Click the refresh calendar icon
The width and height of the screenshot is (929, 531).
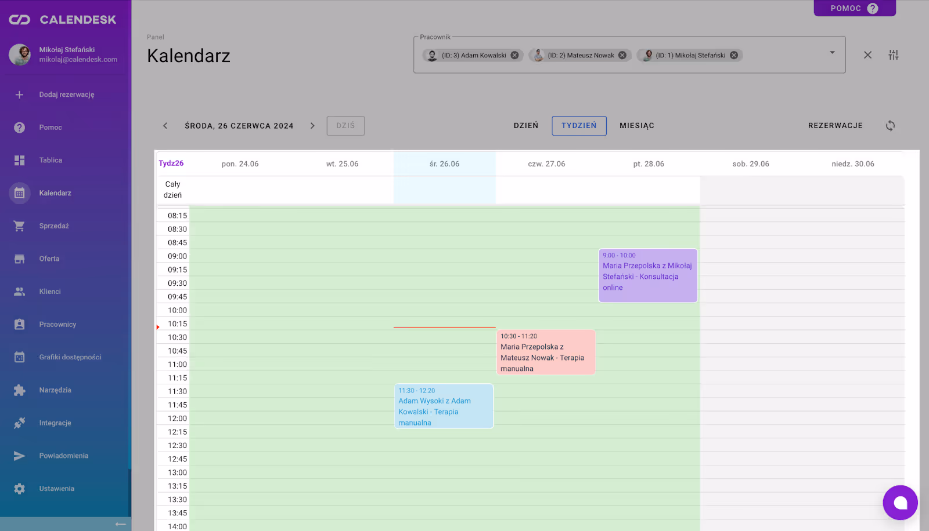(x=890, y=126)
